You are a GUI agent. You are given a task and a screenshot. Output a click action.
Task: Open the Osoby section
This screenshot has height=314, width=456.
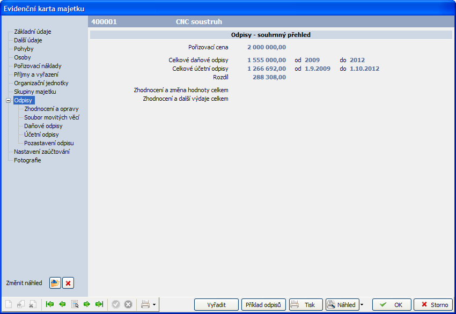coord(23,57)
